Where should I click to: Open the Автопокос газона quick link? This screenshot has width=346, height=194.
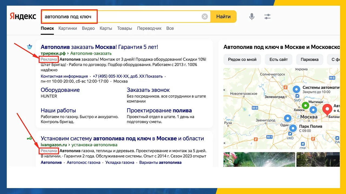tap(84, 162)
